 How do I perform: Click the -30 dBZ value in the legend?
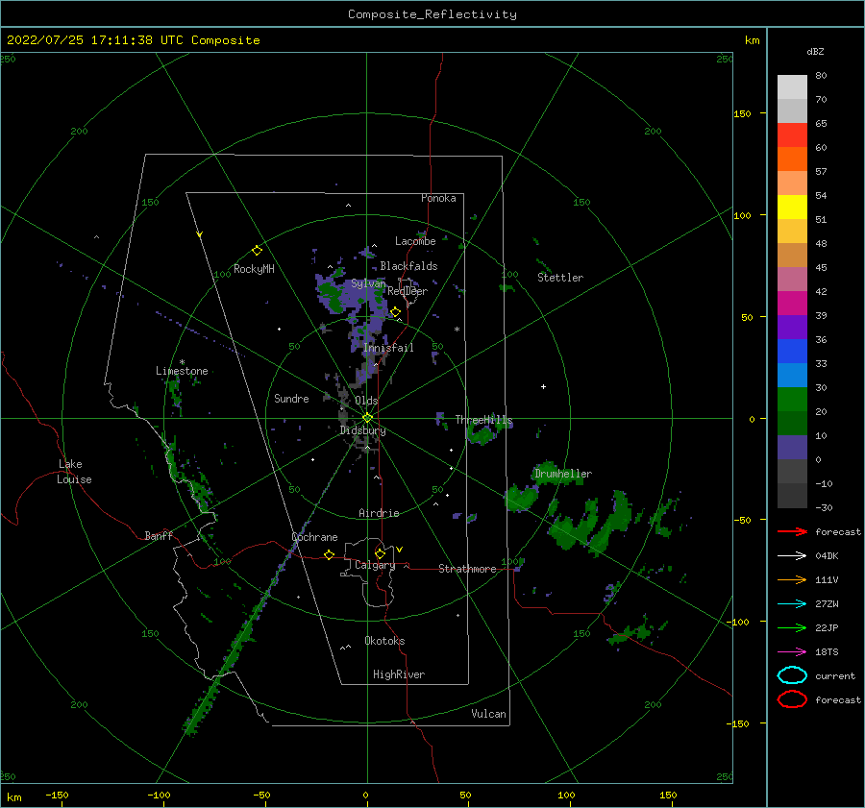(824, 508)
